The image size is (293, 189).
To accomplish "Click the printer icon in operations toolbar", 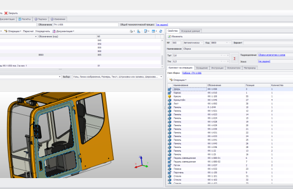I will pyautogui.click(x=132, y=31).
